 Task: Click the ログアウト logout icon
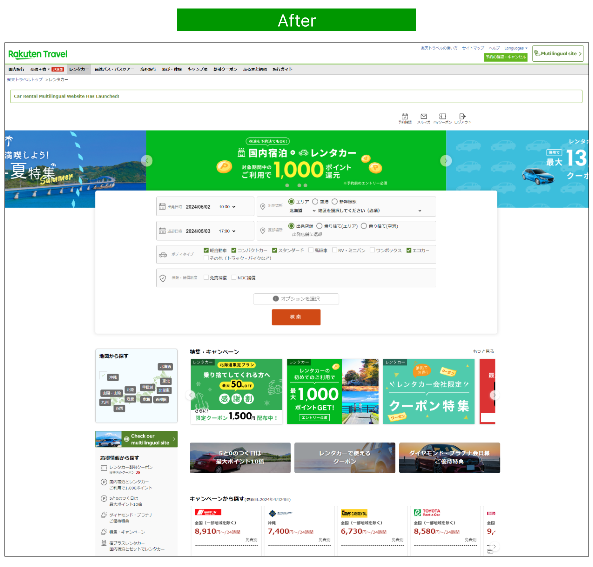click(462, 117)
